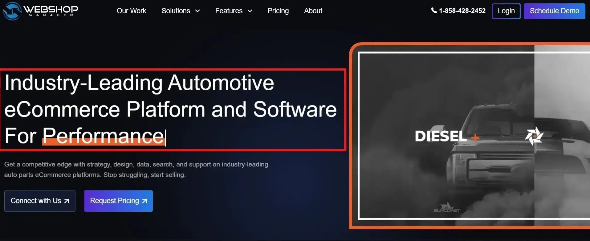The height and width of the screenshot is (241, 590).
Task: Click the Login button
Action: [506, 11]
